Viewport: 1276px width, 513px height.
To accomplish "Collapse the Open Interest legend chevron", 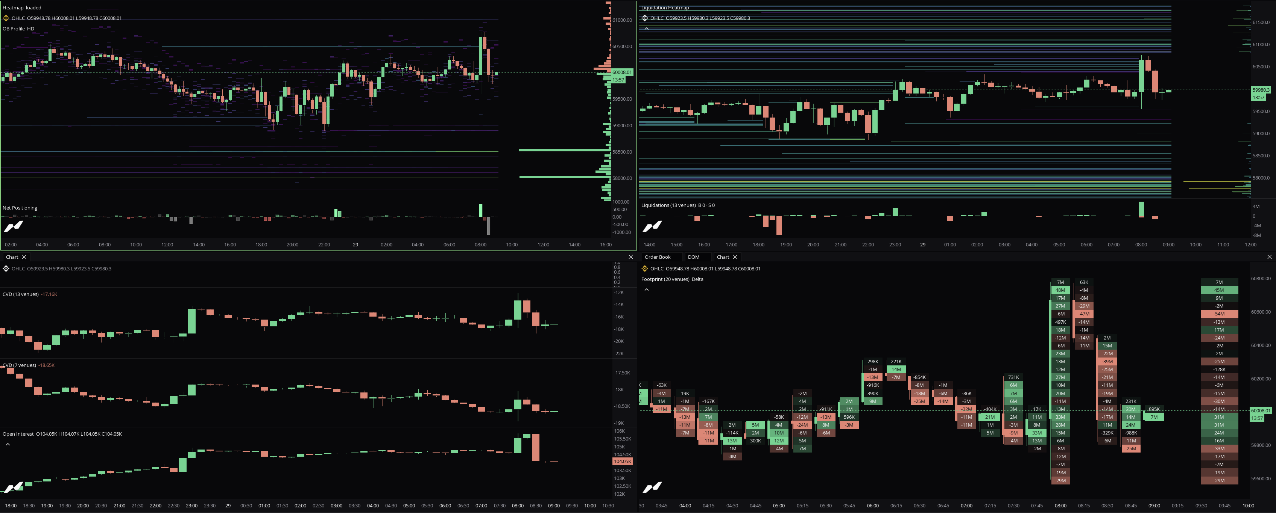I will (x=8, y=444).
